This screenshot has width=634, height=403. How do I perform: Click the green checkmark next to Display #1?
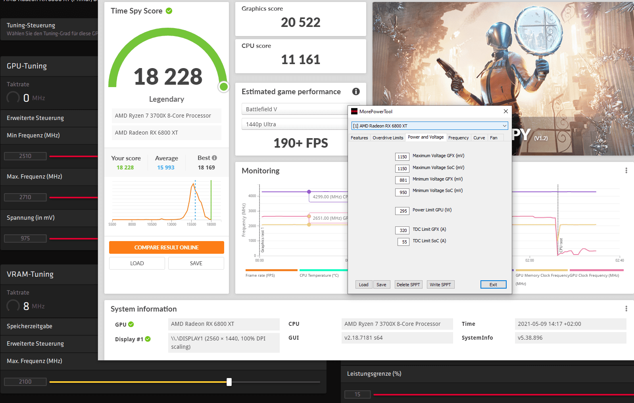point(148,339)
